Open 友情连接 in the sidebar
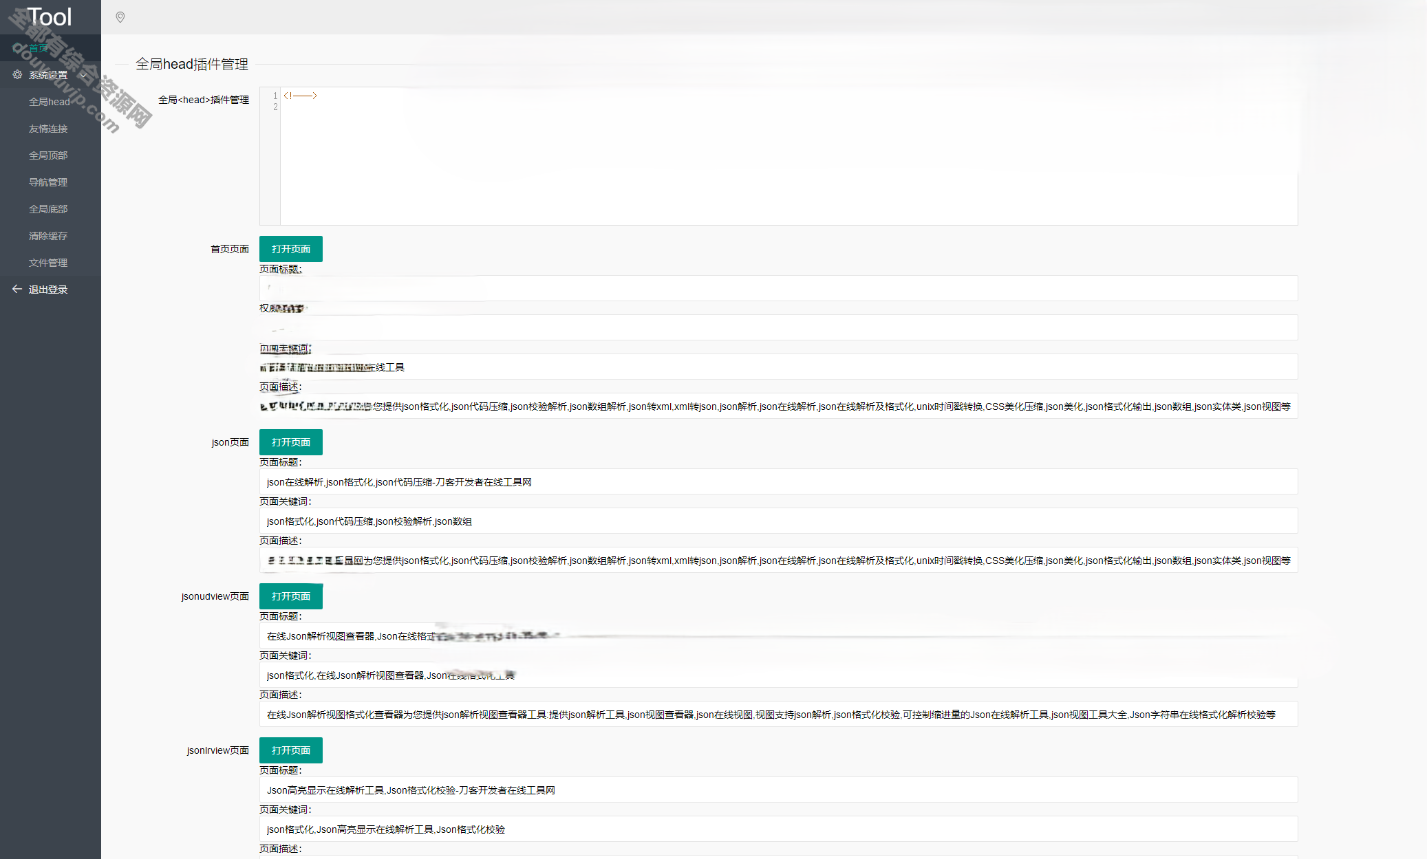 click(x=50, y=129)
